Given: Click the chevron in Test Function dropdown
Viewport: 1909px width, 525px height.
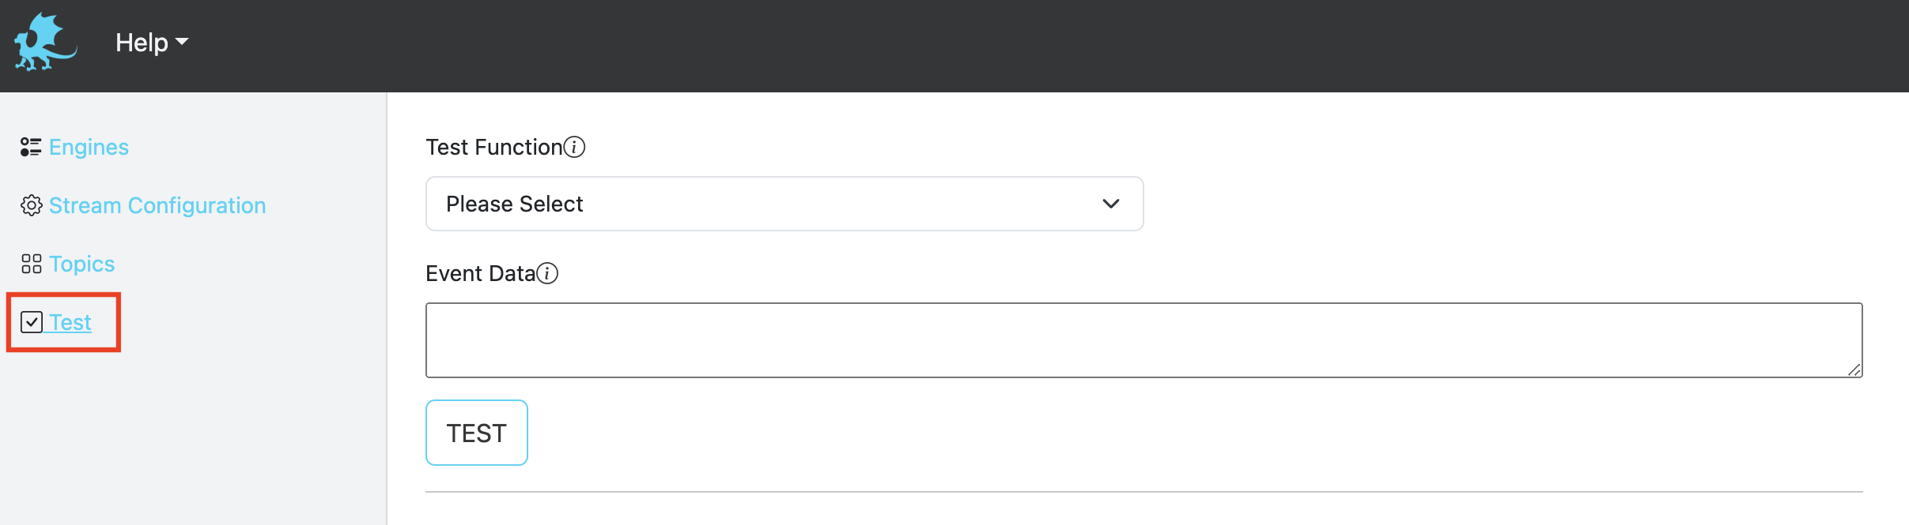Looking at the screenshot, I should [1110, 204].
